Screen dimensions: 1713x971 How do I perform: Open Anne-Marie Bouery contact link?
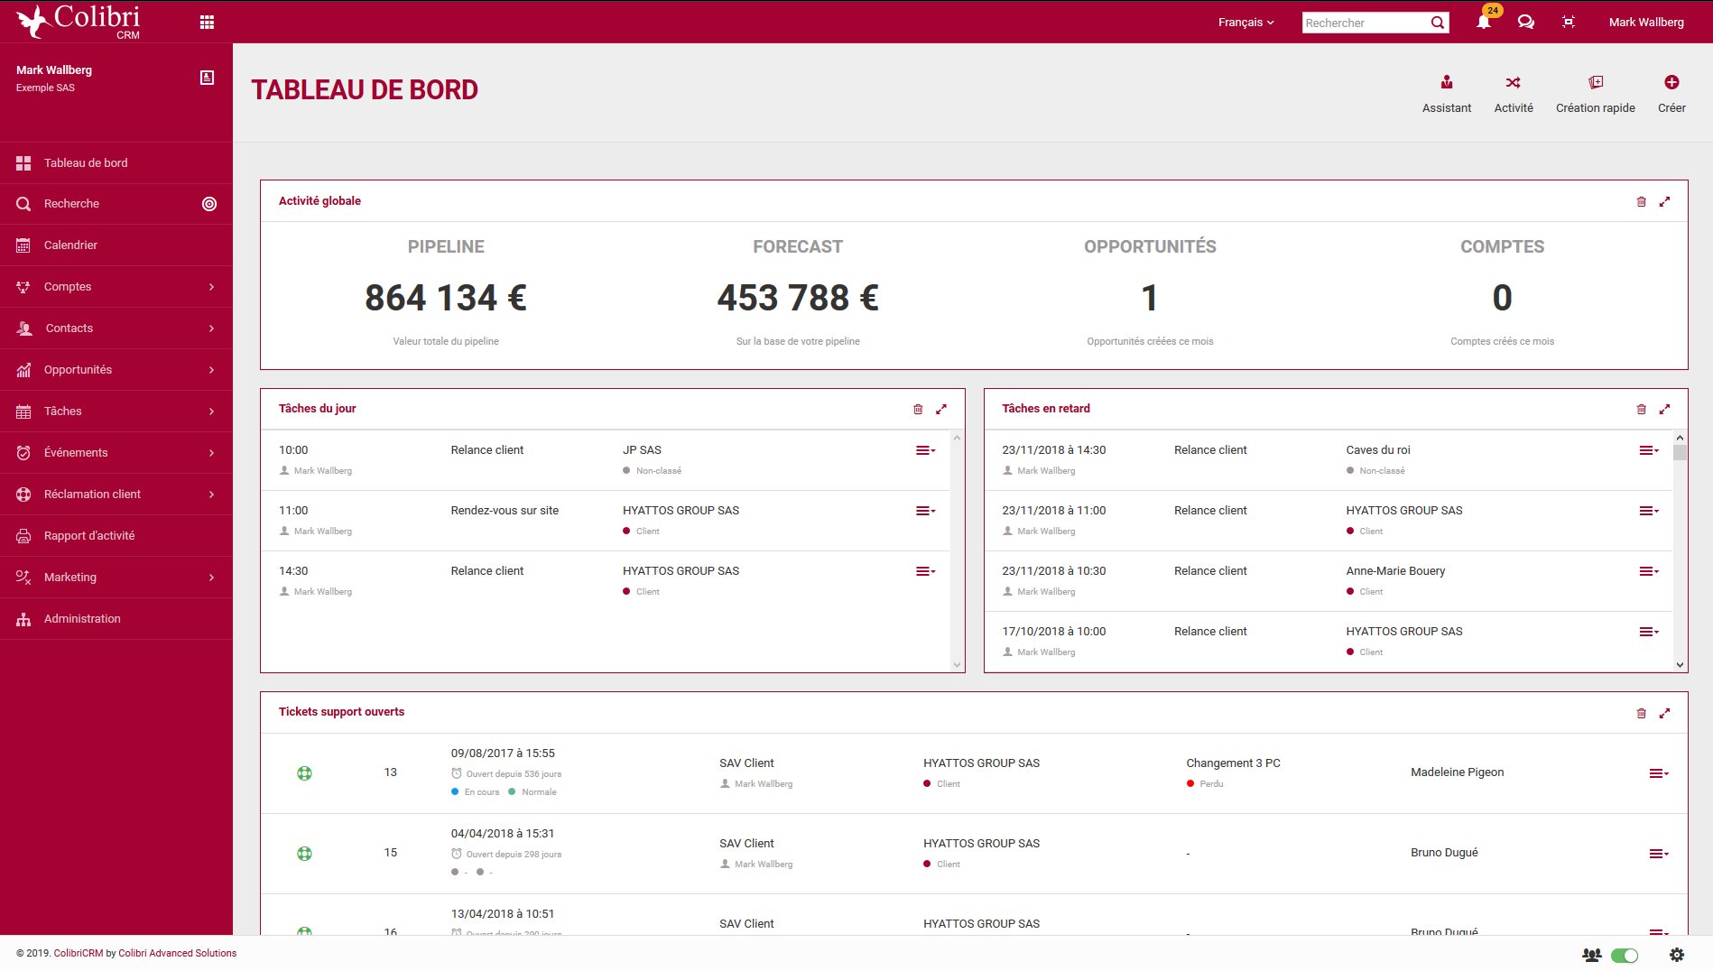1395,571
